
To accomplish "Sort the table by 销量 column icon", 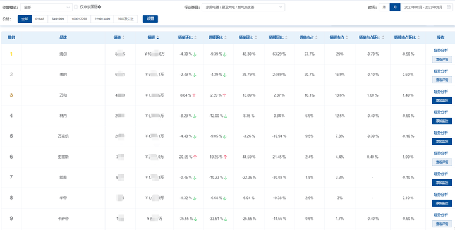I will (123, 38).
